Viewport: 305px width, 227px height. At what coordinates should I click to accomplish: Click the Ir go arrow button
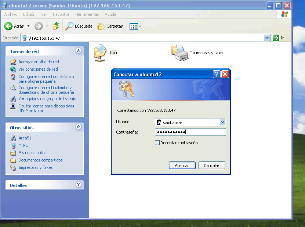coord(276,38)
